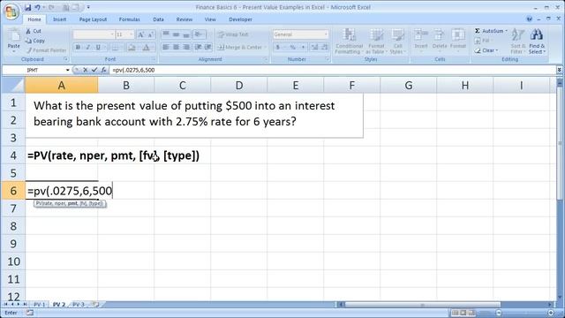Click the Paste clipboard icon
The image size is (565, 318).
pyautogui.click(x=14, y=36)
